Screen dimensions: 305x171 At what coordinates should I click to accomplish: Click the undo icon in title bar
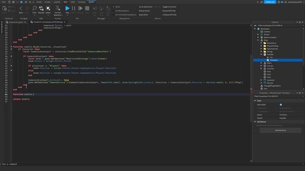[x=30, y=2]
